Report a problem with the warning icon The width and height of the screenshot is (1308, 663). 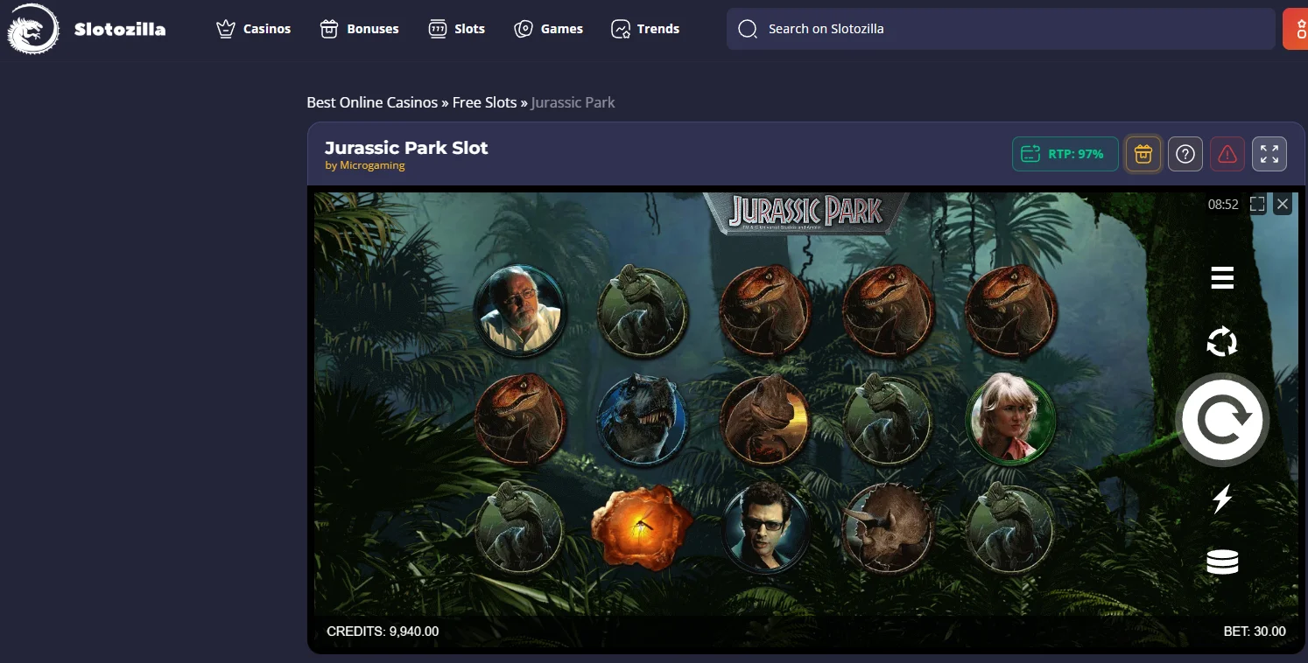(1227, 154)
